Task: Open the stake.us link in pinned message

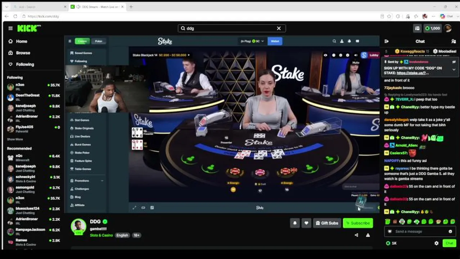Action: pyautogui.click(x=413, y=73)
